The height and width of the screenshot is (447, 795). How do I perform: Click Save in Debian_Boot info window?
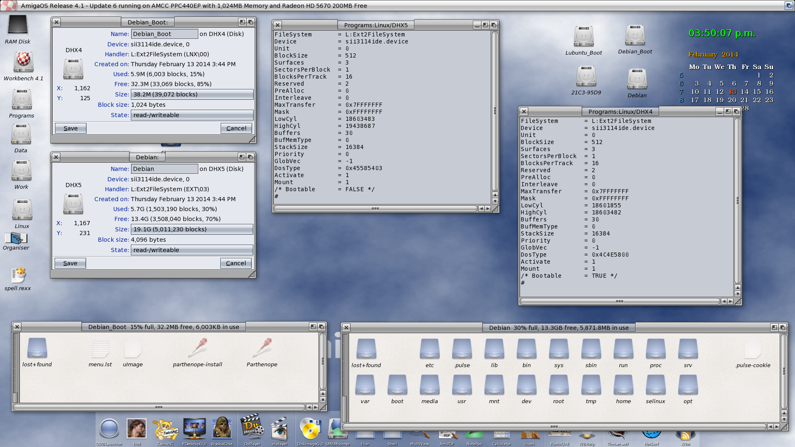70,128
